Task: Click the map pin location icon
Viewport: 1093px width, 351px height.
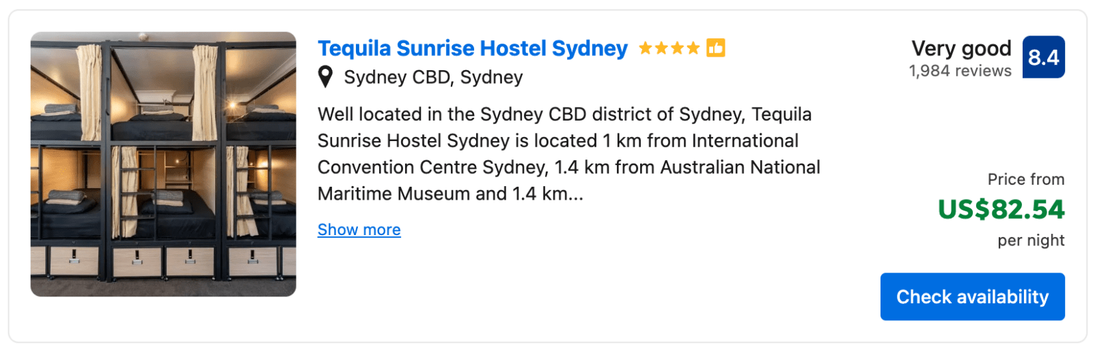Action: pyautogui.click(x=326, y=77)
